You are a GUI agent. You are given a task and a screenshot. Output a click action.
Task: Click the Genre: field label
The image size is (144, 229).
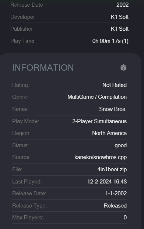[20, 97]
